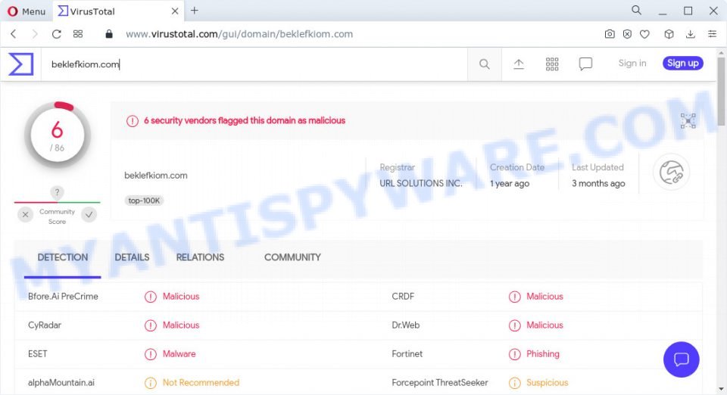Viewport: 727px width, 395px height.
Task: Open the apps grid icon
Action: 552,64
